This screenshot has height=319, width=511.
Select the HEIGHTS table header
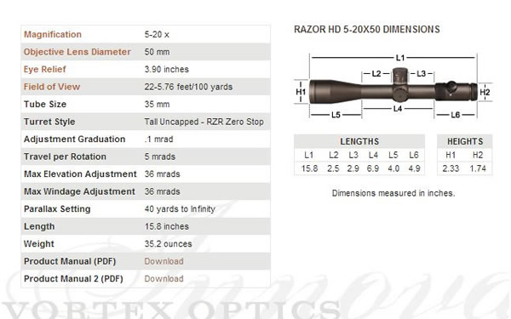[465, 141]
